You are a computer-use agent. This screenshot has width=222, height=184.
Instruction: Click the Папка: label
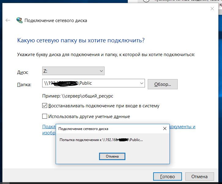pyautogui.click(x=24, y=84)
